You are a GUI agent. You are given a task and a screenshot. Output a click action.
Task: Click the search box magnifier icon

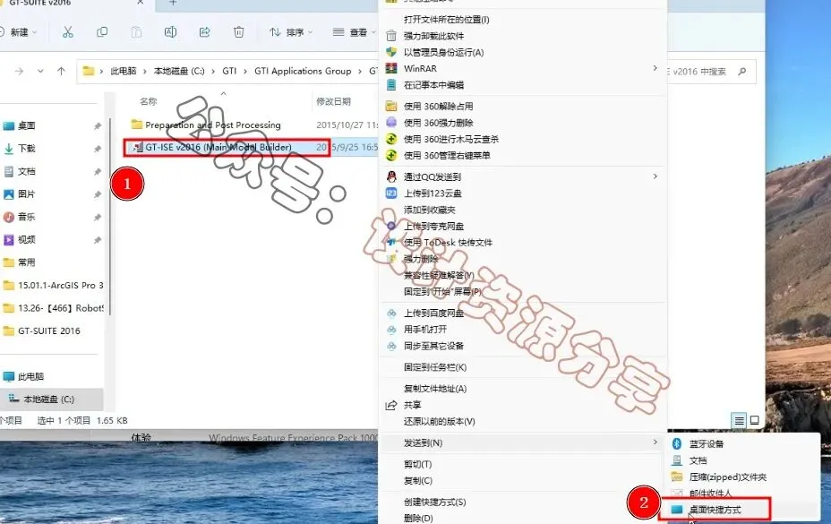(x=742, y=71)
